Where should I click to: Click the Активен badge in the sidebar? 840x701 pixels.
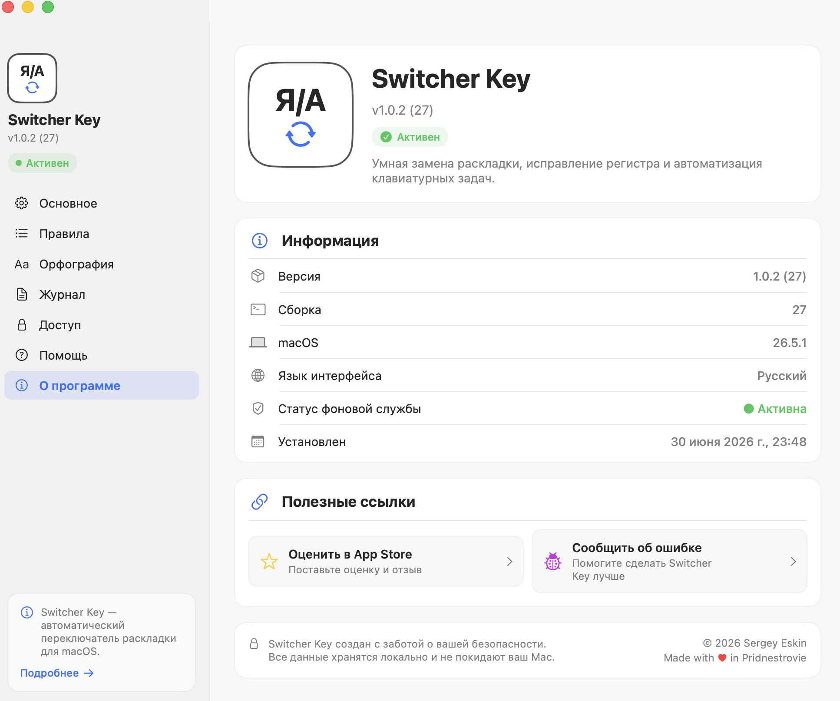[x=43, y=163]
